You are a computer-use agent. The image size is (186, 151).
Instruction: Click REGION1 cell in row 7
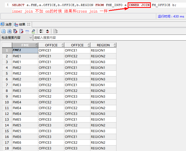tap(103, 85)
